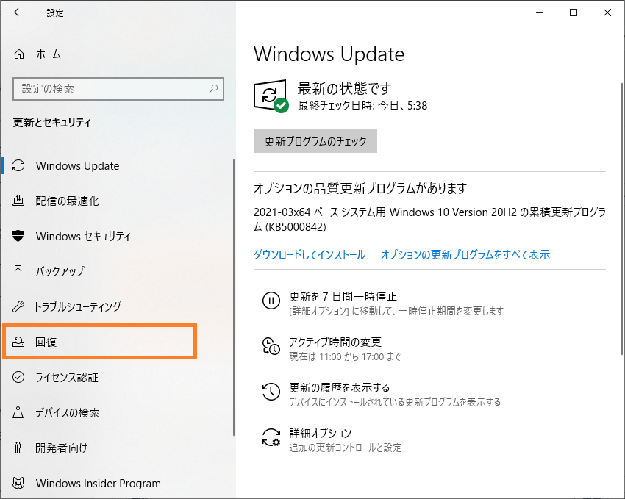The width and height of the screenshot is (625, 499).
Task: Click the clock icon for アクティブ時間の変更
Action: click(x=271, y=345)
